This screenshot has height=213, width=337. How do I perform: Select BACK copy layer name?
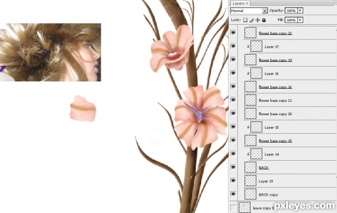pos(268,194)
